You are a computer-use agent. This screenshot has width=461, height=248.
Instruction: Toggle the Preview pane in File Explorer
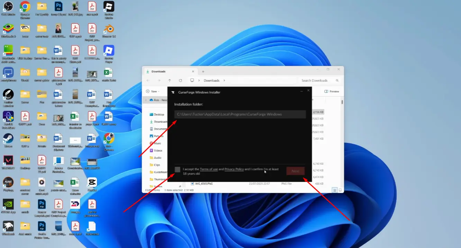[332, 91]
